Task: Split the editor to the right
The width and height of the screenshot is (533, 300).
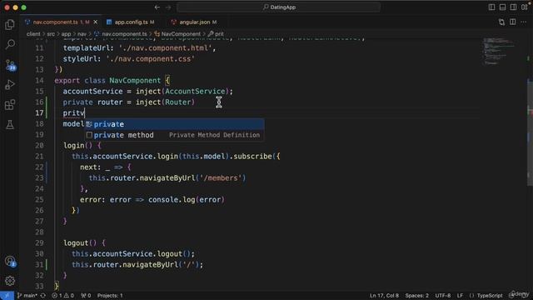Action: 513,22
